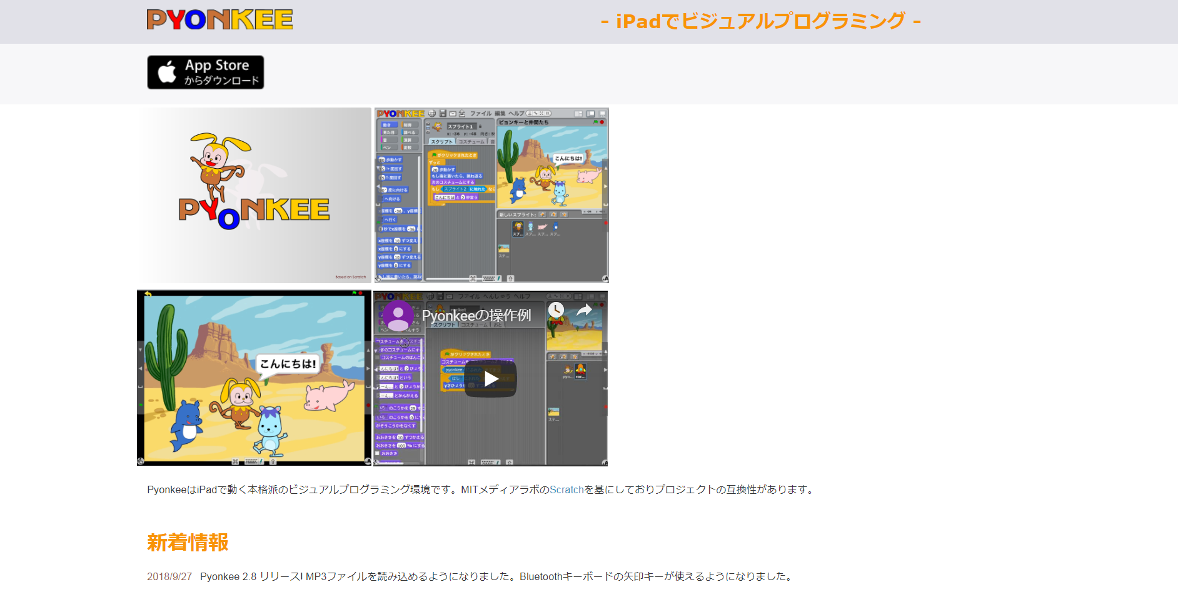Click the globe icon in editor screenshot
The height and width of the screenshot is (592, 1178).
click(x=432, y=114)
